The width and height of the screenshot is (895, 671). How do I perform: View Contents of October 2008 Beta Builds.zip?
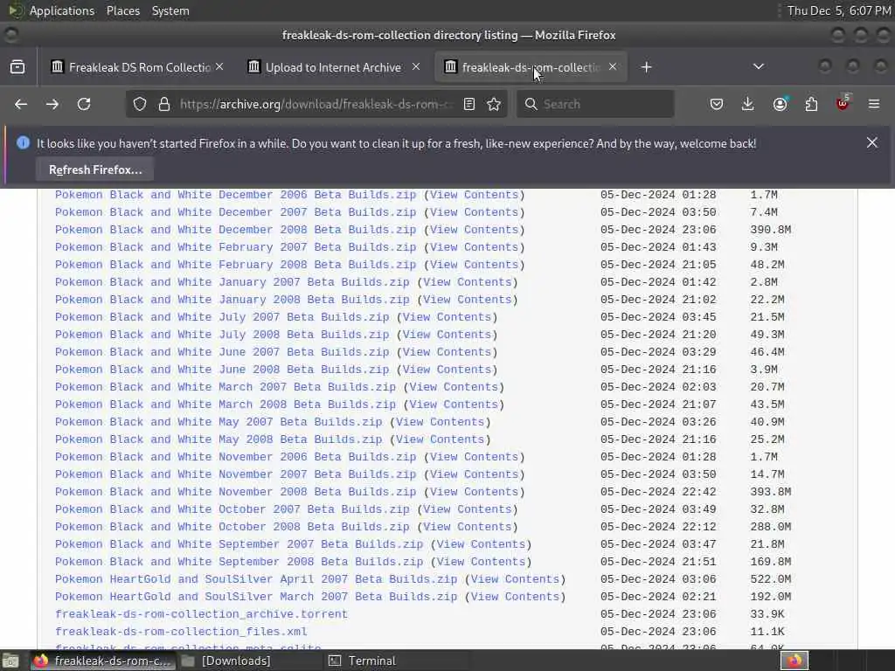467,527
